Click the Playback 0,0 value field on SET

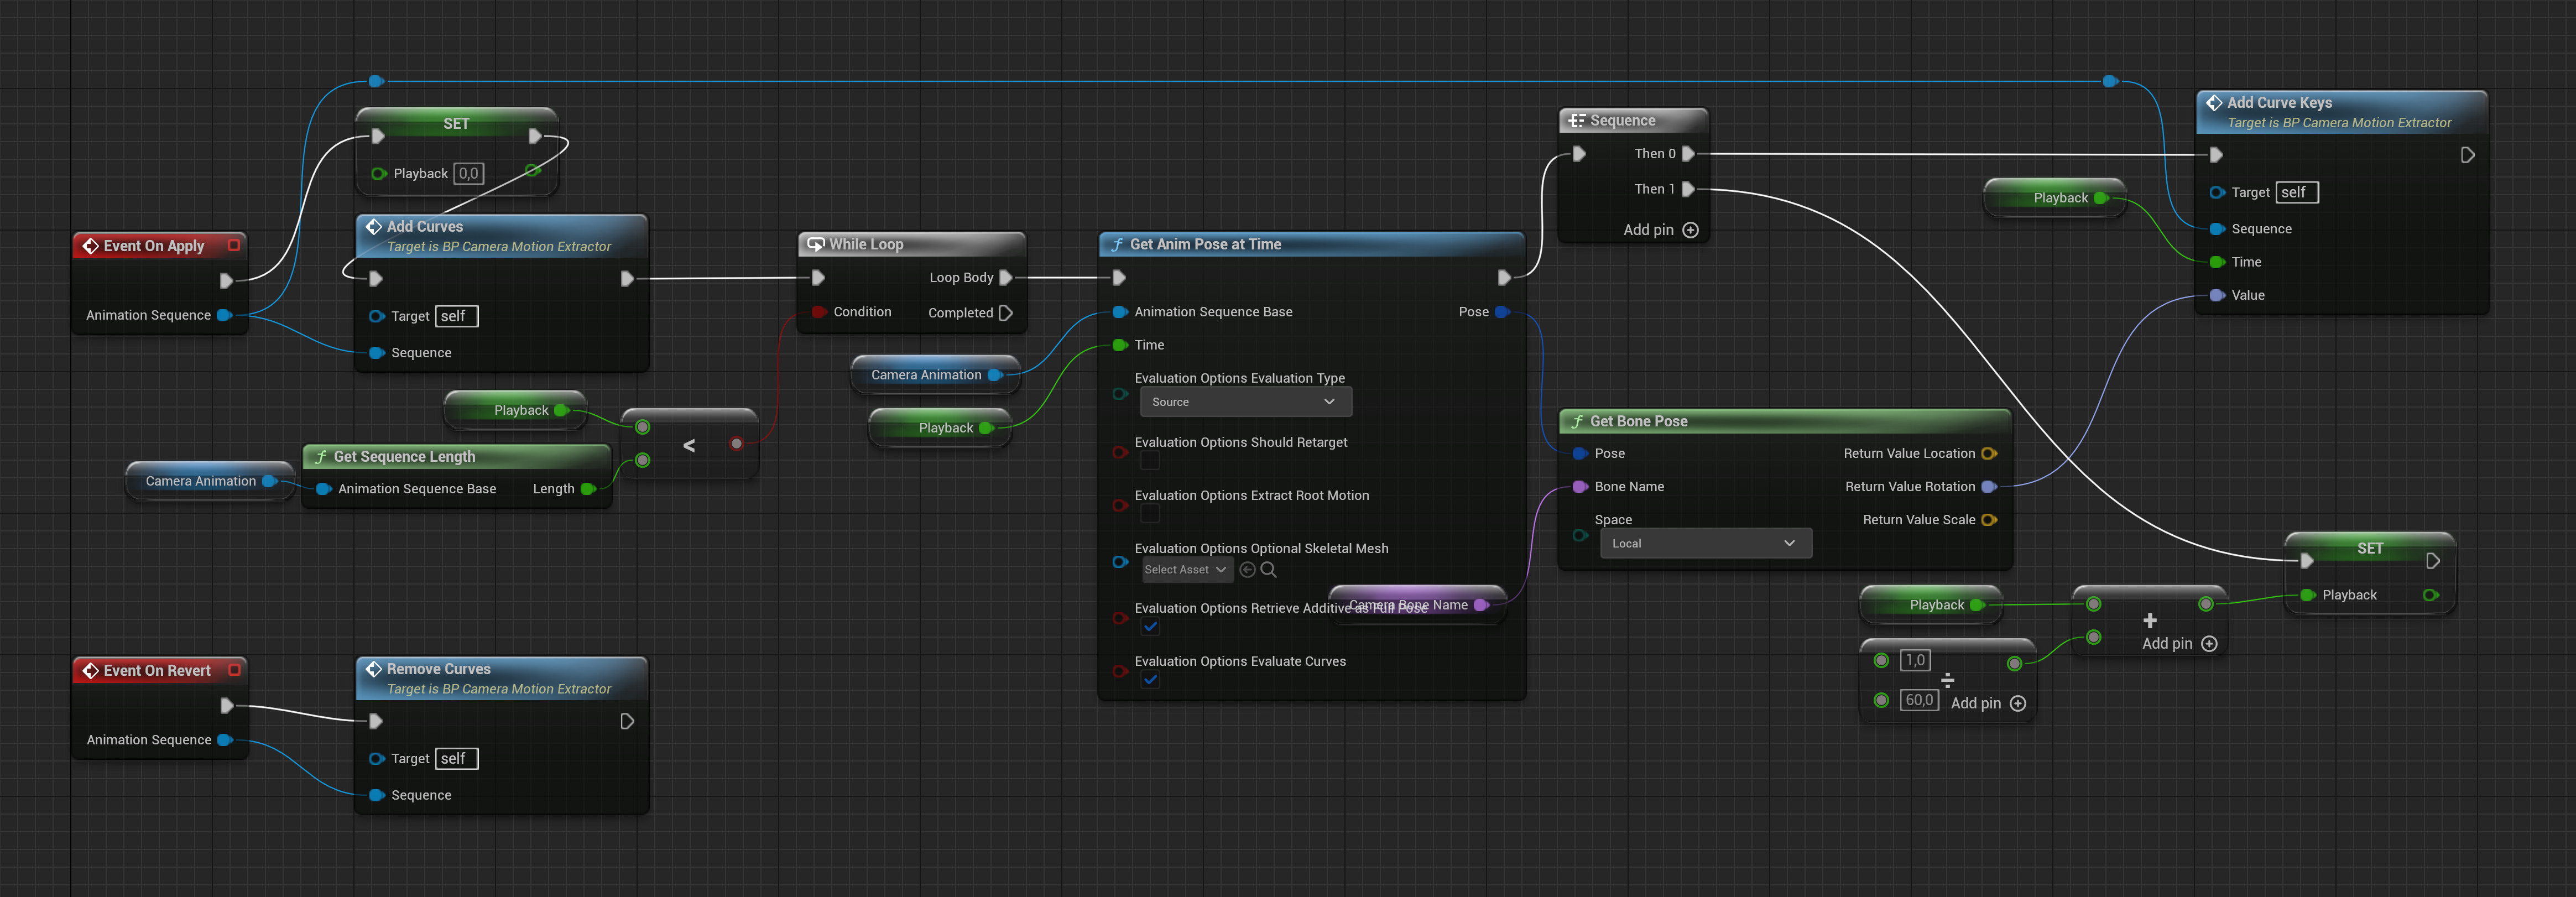[x=469, y=174]
